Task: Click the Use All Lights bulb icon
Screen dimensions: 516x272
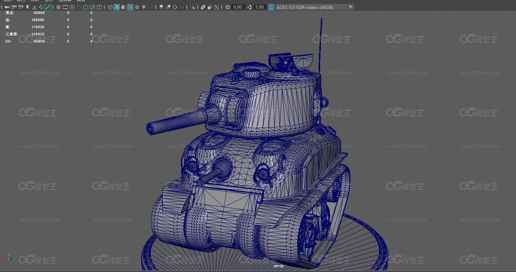Action: 144,7
